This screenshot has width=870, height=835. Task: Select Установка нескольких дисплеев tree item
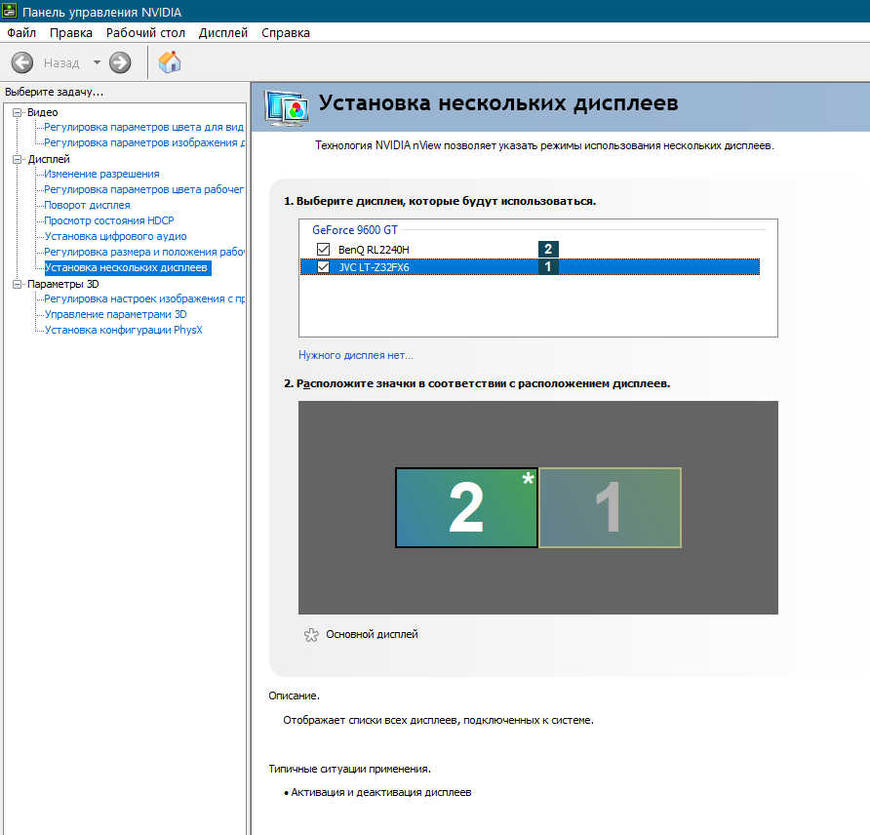tap(127, 267)
